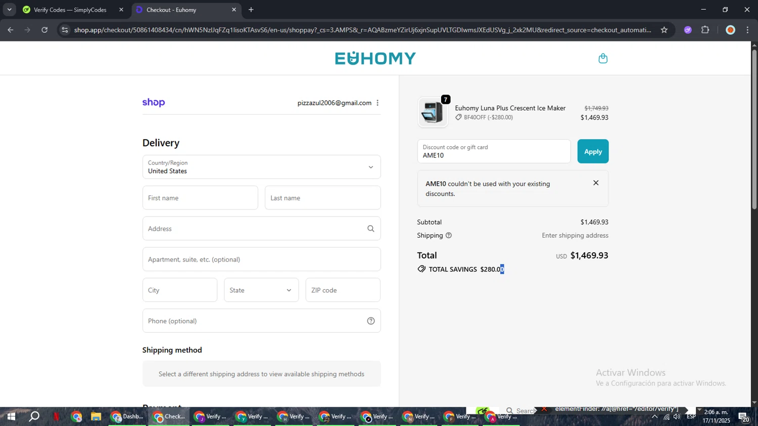
Task: Click the Ice Maker product thumbnail
Action: click(433, 112)
